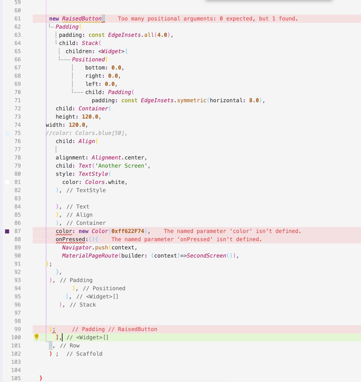The image size is (361, 382).
Task: Click line number 61 in the gutter
Action: [x=18, y=19]
